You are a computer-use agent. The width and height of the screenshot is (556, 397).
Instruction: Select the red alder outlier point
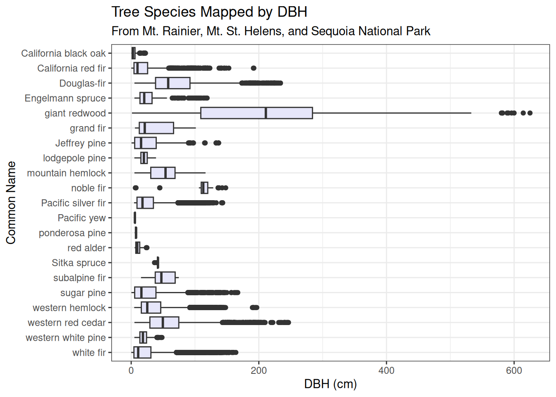pos(146,248)
